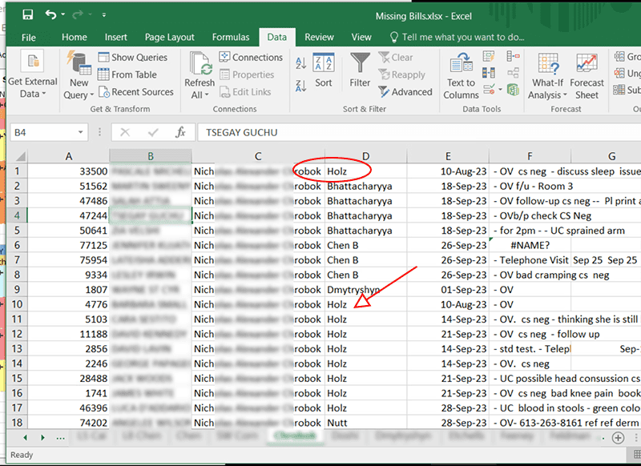Click the Forecast Sheet icon
The height and width of the screenshot is (466, 641).
(x=587, y=77)
